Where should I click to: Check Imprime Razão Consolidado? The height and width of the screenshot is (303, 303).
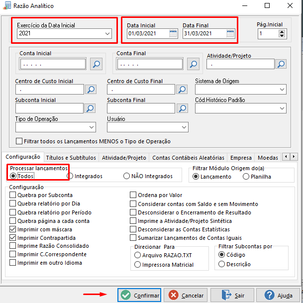[x=13, y=246]
